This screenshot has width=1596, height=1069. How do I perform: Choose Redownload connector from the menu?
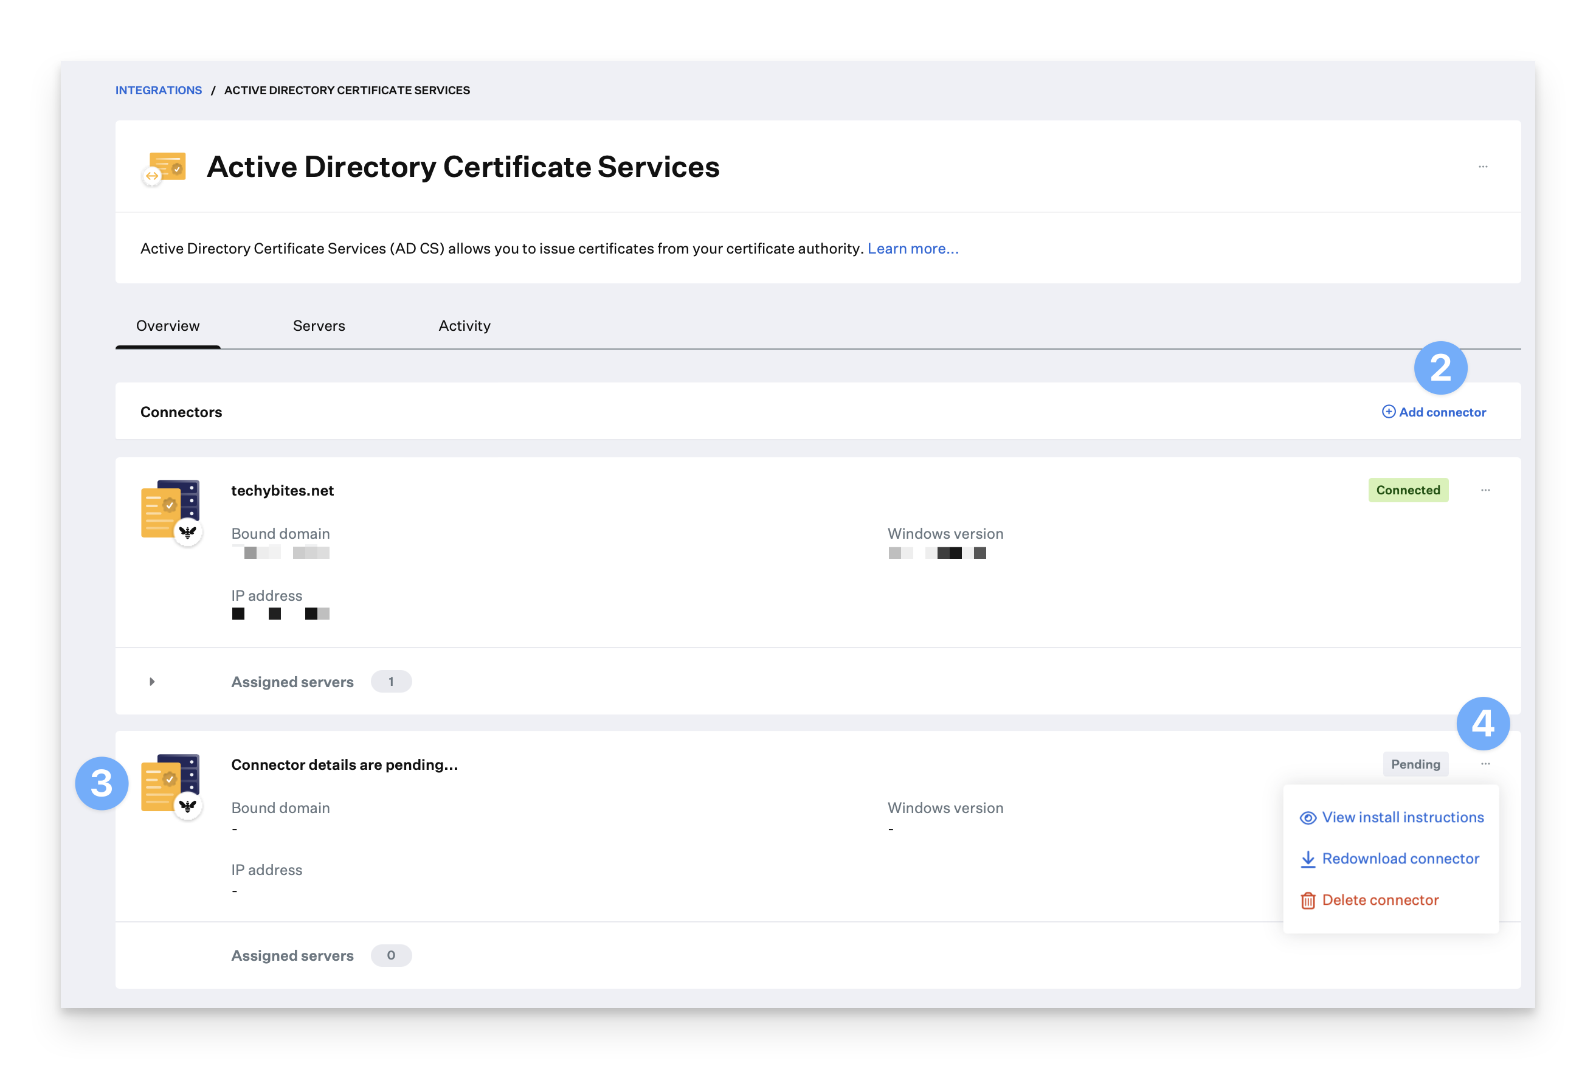1400,859
